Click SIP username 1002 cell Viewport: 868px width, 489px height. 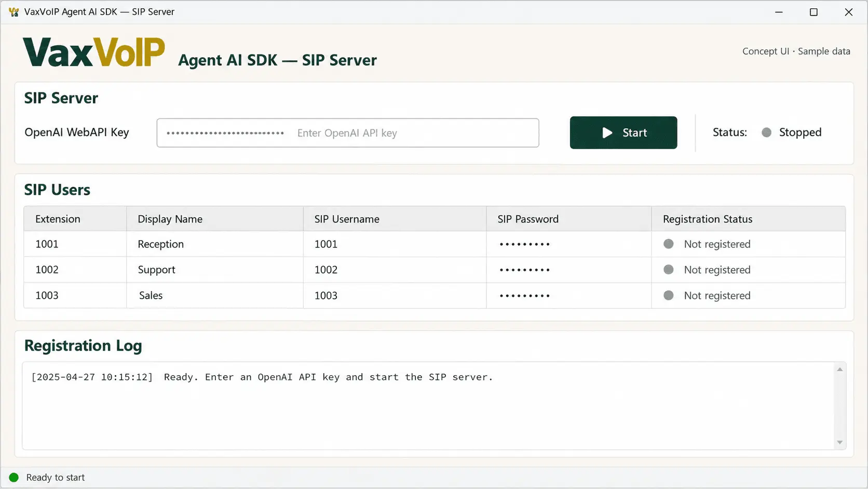395,270
